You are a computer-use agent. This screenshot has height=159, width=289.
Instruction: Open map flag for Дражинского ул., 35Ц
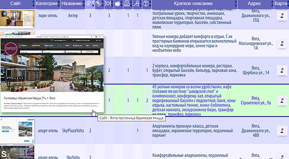point(282,16)
